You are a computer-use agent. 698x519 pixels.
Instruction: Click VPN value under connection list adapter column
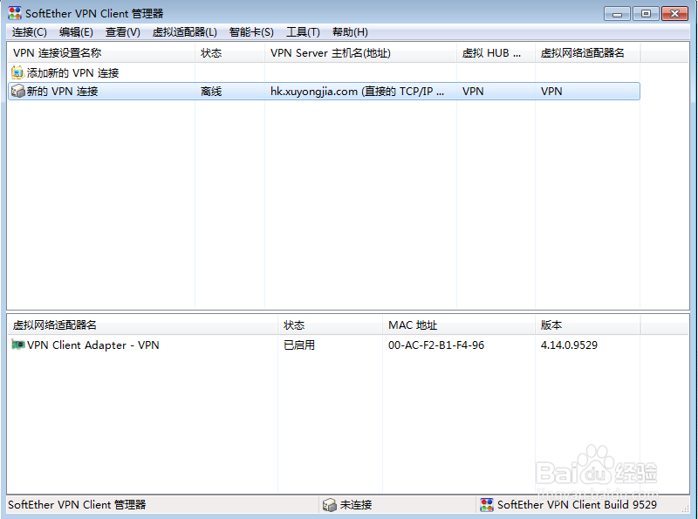pos(551,92)
